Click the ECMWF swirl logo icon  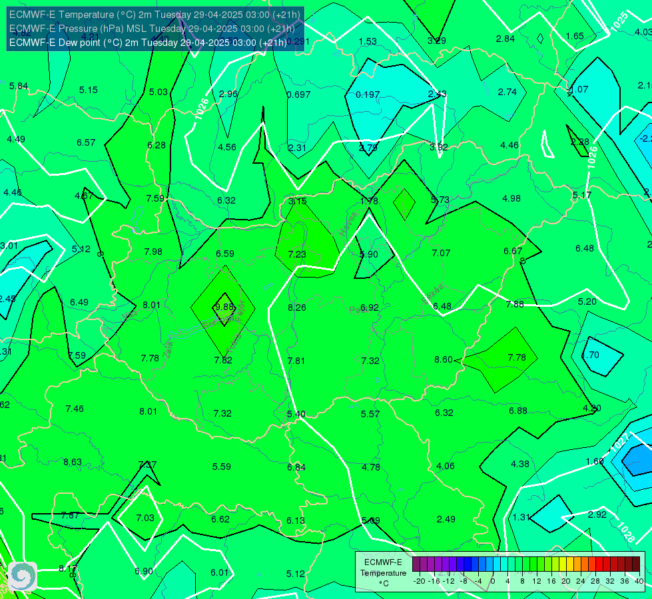[x=23, y=576]
